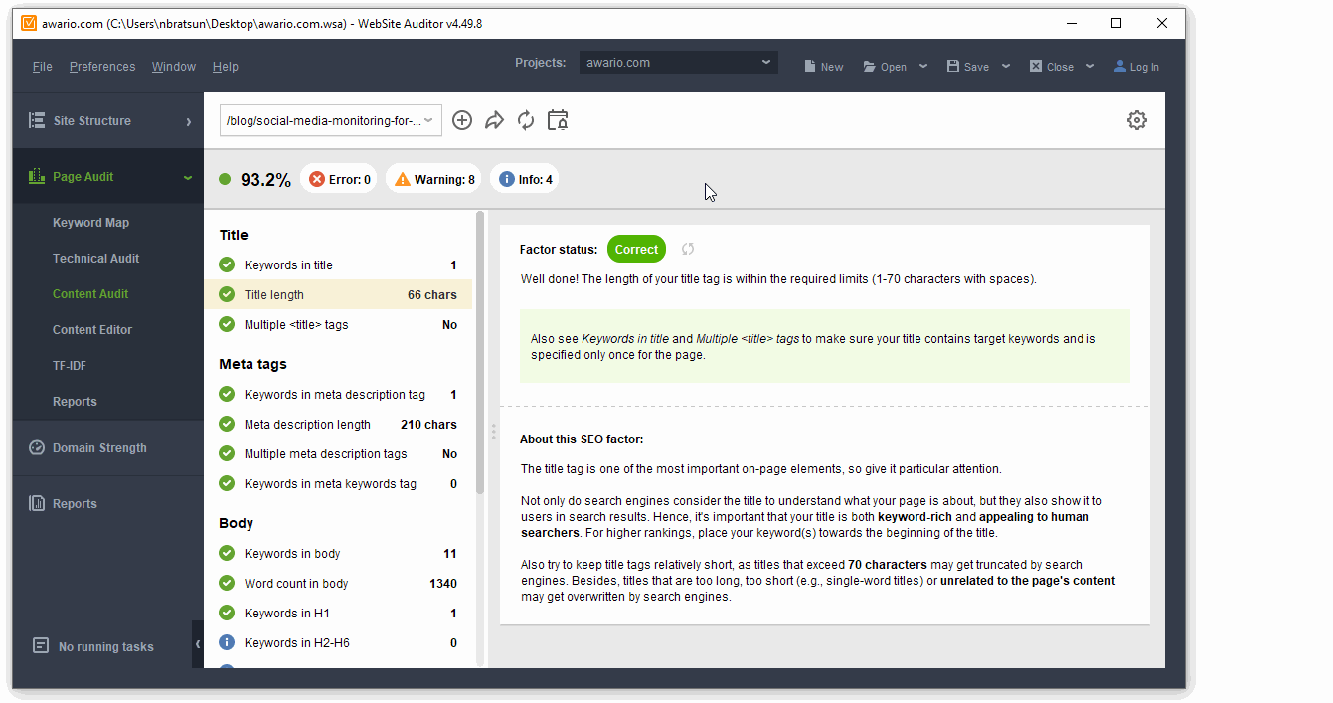Select the Title length factor
This screenshot has height=703, width=1333.
point(338,295)
